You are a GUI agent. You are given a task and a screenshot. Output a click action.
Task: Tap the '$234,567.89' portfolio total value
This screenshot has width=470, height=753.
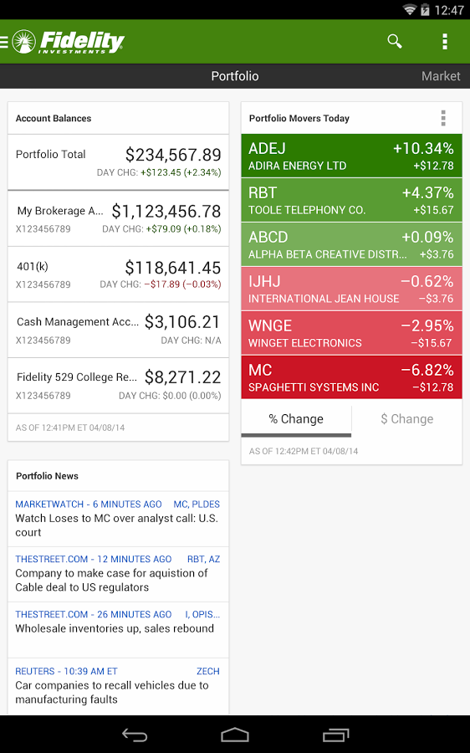[x=173, y=155]
